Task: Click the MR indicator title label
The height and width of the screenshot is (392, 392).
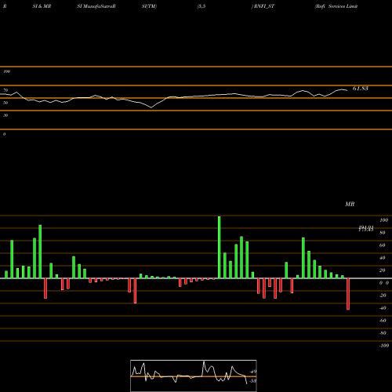Action: [x=350, y=204]
